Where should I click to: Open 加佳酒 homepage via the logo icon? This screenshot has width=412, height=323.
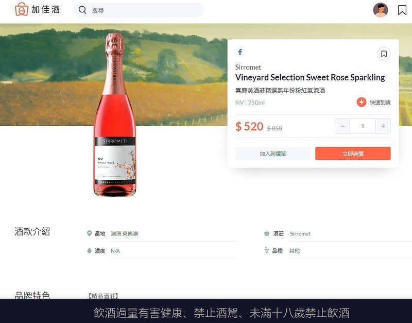tap(22, 10)
